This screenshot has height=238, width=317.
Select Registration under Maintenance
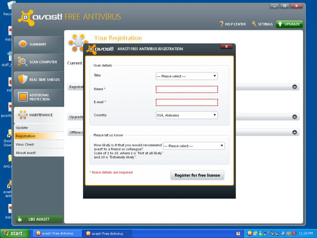tap(39, 136)
